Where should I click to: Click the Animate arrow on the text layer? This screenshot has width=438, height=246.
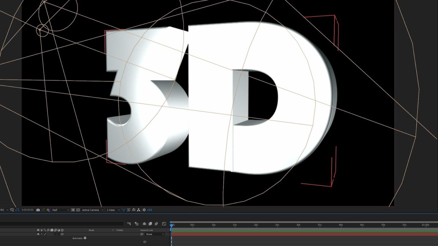85,238
